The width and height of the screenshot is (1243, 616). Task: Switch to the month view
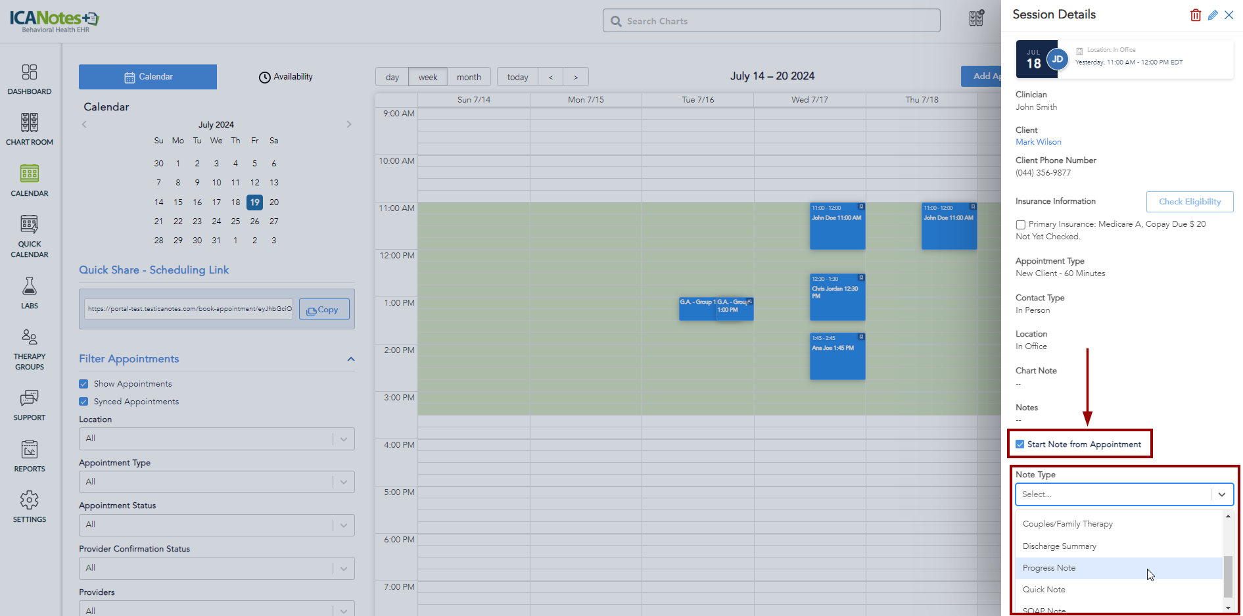[469, 77]
